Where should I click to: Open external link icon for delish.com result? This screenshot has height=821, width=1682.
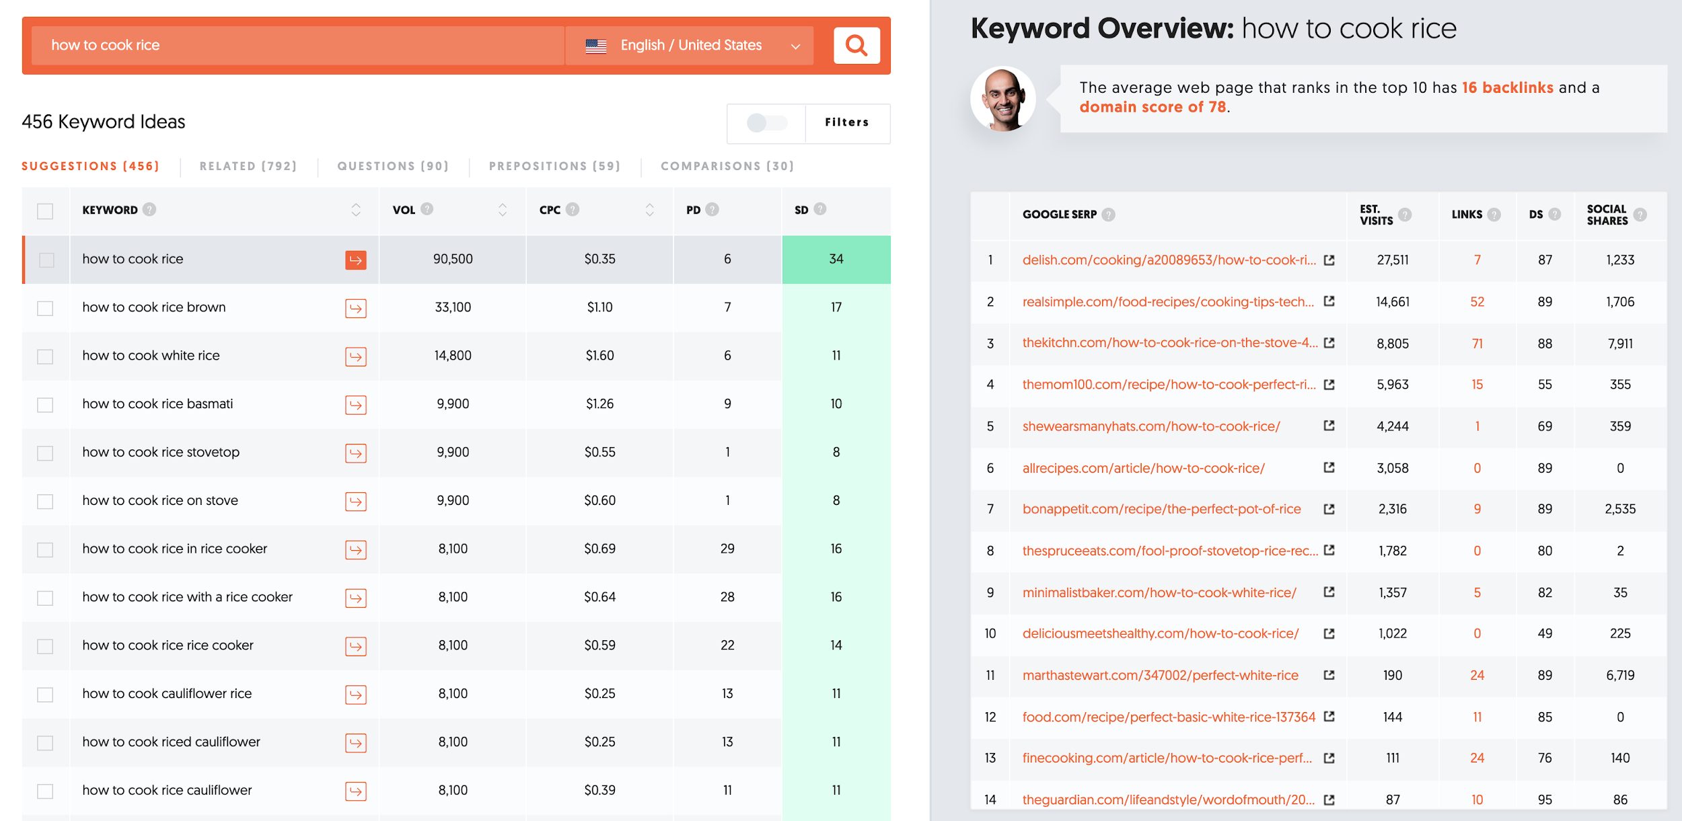coord(1329,260)
